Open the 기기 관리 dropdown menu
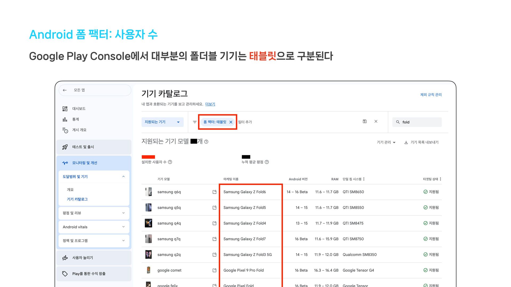 386,142
